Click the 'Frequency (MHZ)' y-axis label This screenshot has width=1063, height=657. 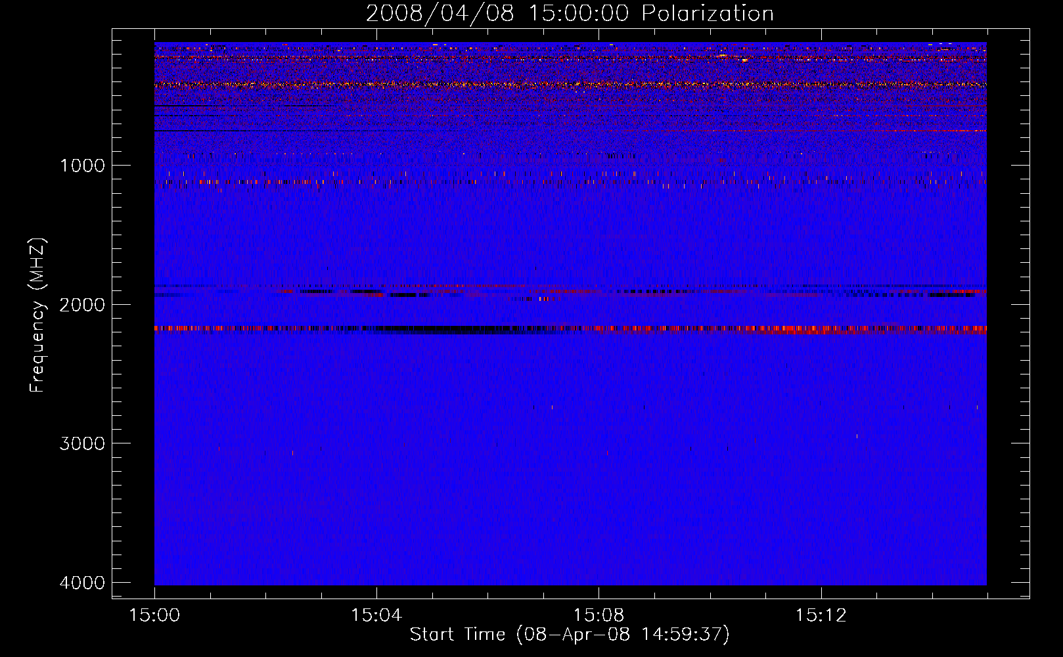[38, 315]
